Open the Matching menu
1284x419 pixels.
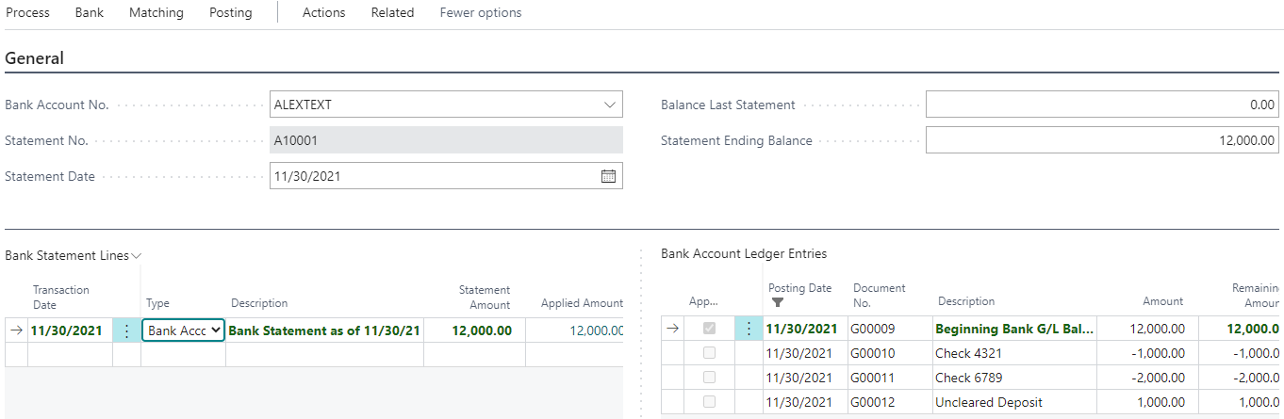[x=156, y=12]
